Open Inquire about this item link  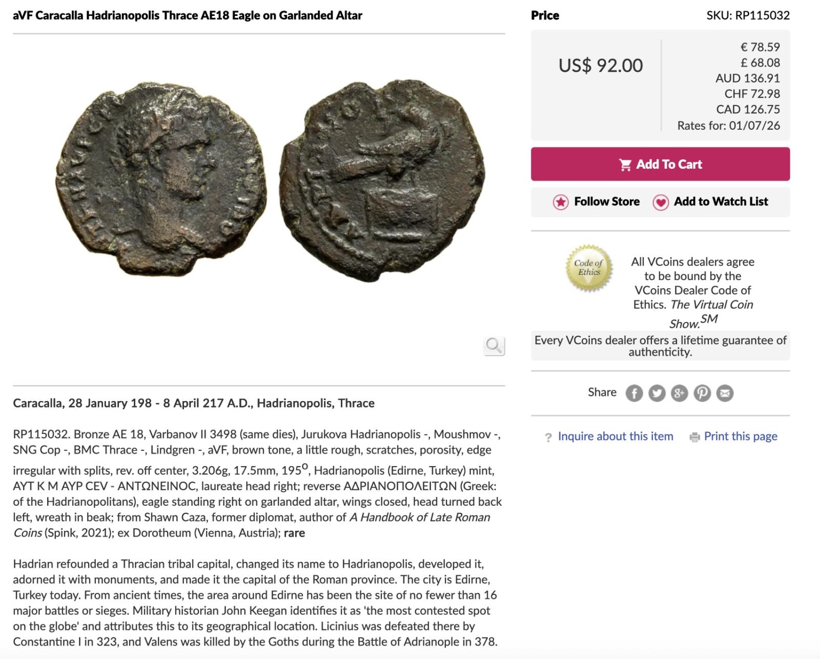[x=616, y=436]
